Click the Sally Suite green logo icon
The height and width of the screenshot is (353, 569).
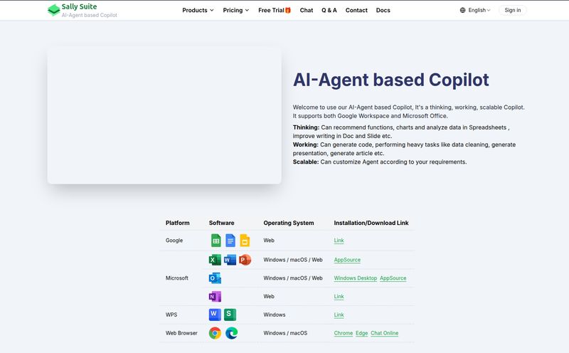[x=54, y=10]
